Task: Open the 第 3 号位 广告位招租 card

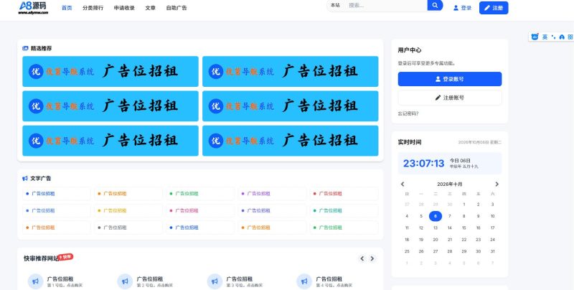Action: click(245, 281)
